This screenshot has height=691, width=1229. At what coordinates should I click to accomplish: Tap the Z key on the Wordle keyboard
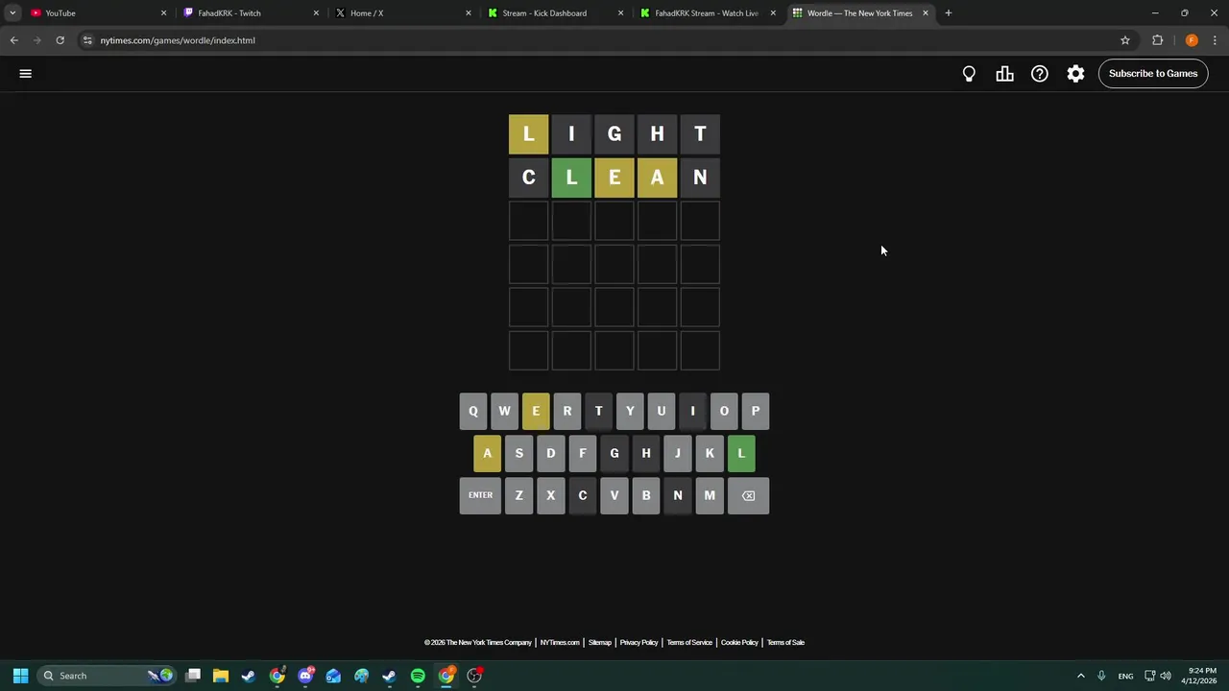[x=519, y=495]
